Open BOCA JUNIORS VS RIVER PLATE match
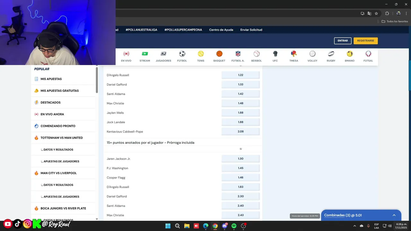Image resolution: width=411 pixels, height=231 pixels. coord(64,209)
